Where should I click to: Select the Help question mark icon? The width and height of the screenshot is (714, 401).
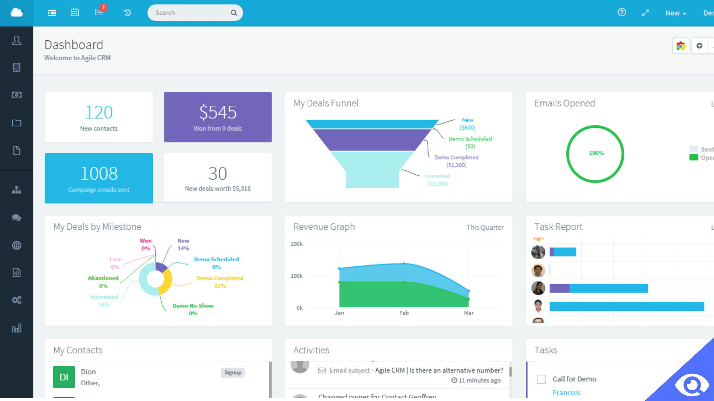622,12
